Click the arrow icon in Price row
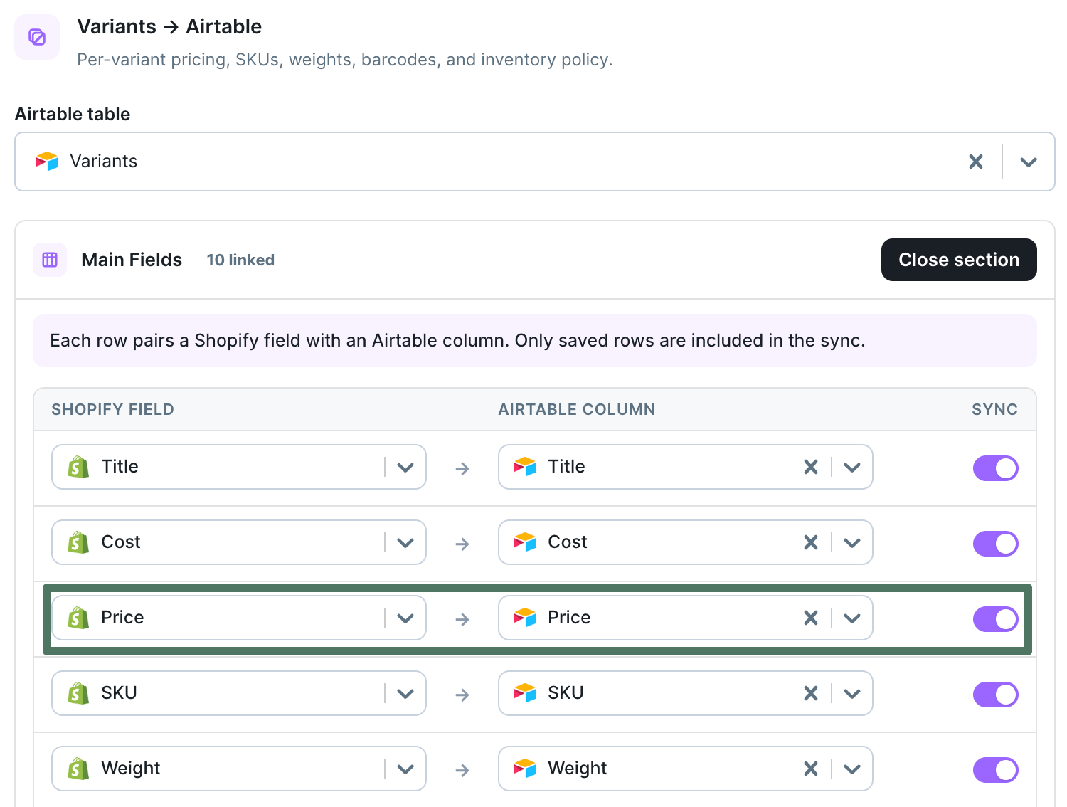Image resolution: width=1067 pixels, height=807 pixels. (462, 619)
